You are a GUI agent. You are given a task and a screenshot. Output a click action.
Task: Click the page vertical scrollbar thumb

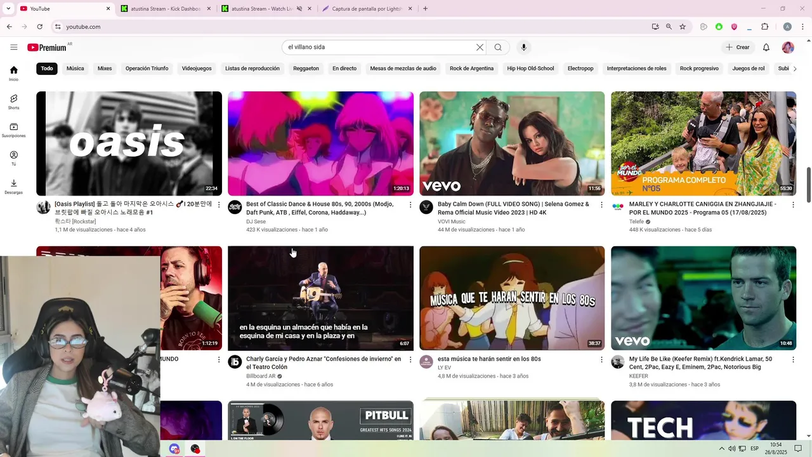[x=808, y=185]
